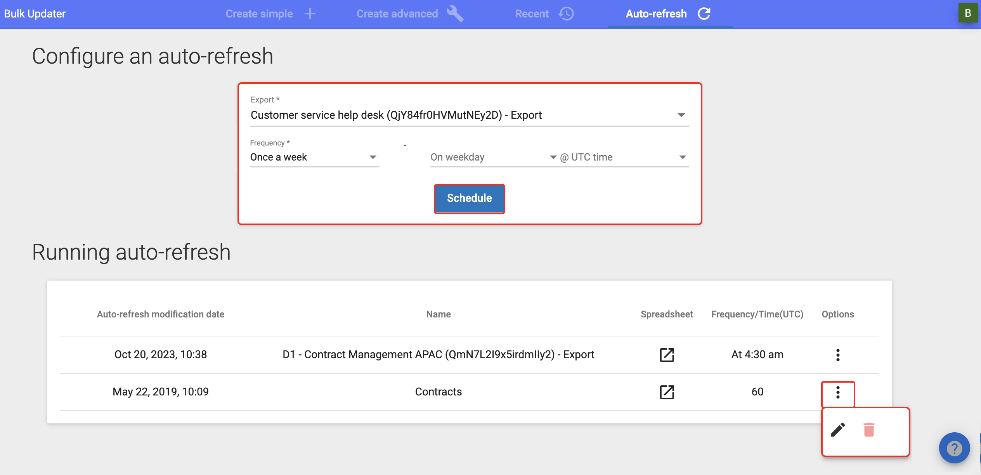This screenshot has width=981, height=475.
Task: Open the Frequency dropdown showing Once a week
Action: [314, 157]
